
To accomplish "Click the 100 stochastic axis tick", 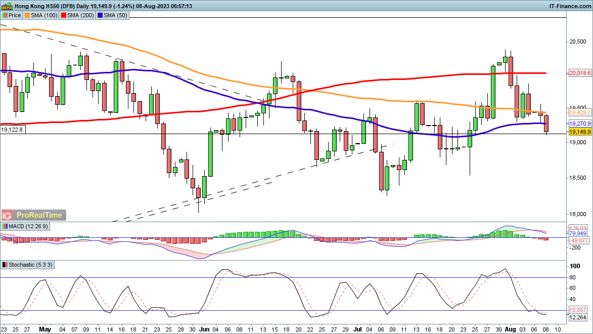I will pyautogui.click(x=575, y=266).
